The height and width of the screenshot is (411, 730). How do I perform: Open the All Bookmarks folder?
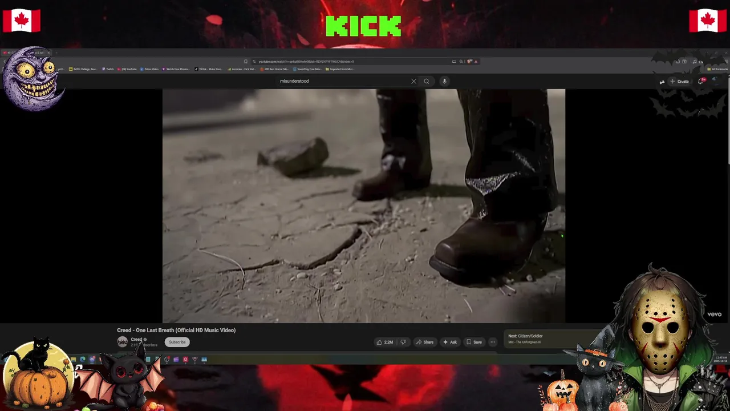(717, 69)
